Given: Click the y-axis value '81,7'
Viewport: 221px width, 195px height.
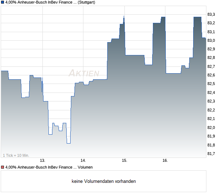Looking at the screenshot, I should [x=211, y=154].
